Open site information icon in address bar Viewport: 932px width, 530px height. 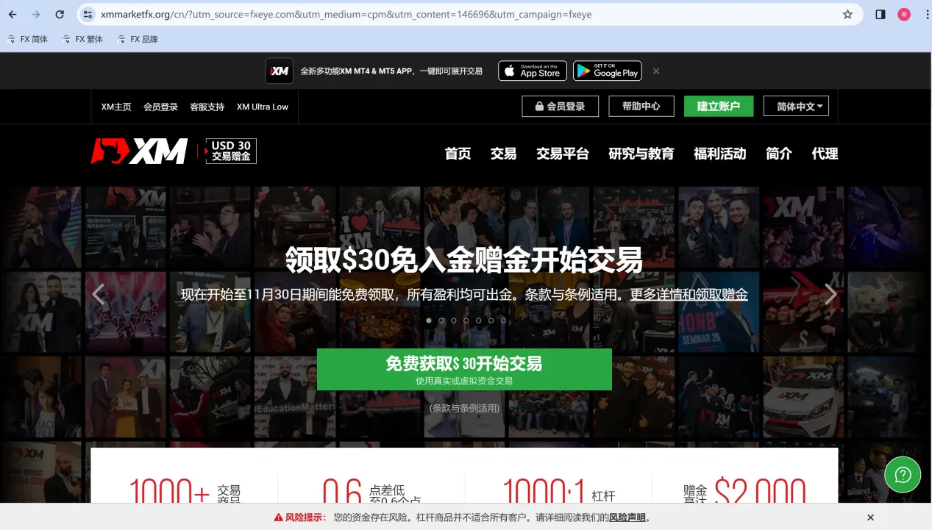tap(88, 14)
